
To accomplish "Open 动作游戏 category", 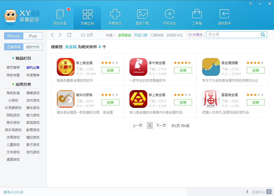I will [x=33, y=100].
